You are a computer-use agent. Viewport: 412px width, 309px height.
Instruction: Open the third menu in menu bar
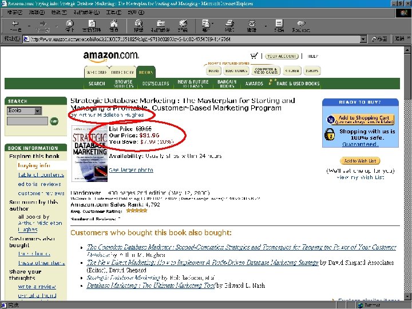[x=59, y=13]
